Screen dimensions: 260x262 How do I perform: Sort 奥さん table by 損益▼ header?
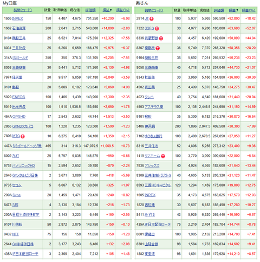(x=233, y=10)
